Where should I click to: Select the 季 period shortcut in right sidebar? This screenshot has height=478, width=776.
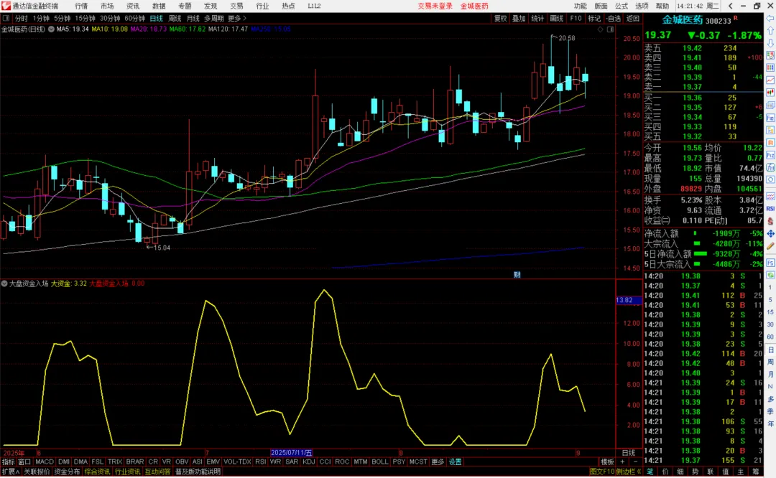pos(770,412)
